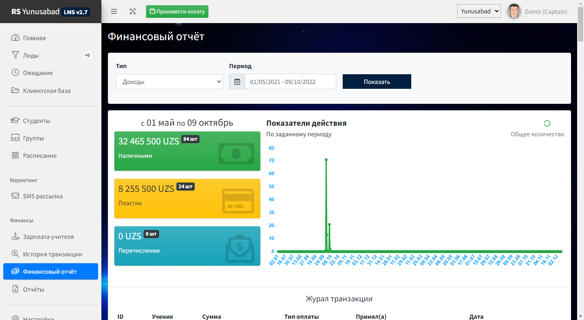
Task: Click the user avatar picture
Action: 514,11
